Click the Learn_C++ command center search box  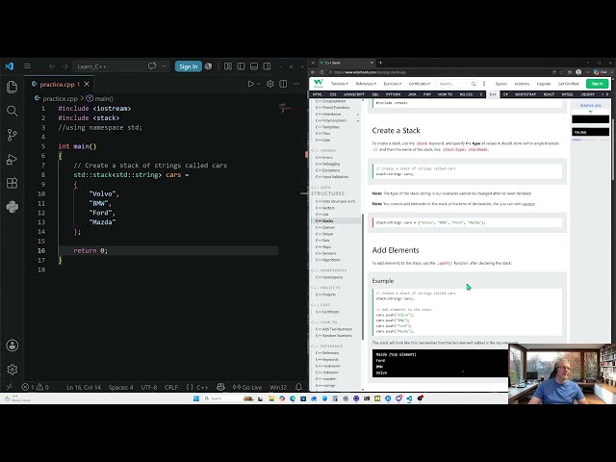click(108, 66)
